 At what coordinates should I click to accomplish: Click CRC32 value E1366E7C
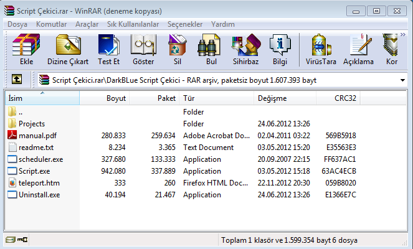pos(341,195)
